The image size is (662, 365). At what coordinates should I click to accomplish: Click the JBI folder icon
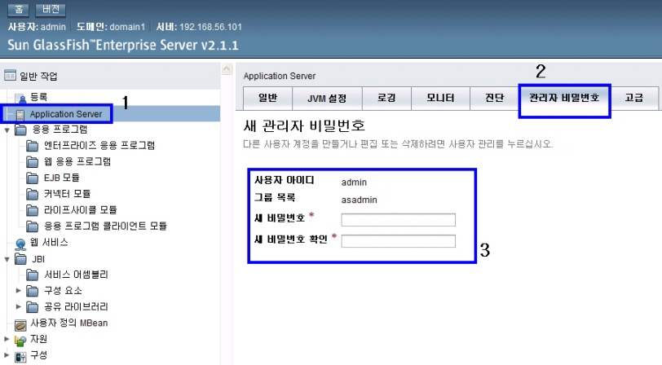(x=20, y=258)
